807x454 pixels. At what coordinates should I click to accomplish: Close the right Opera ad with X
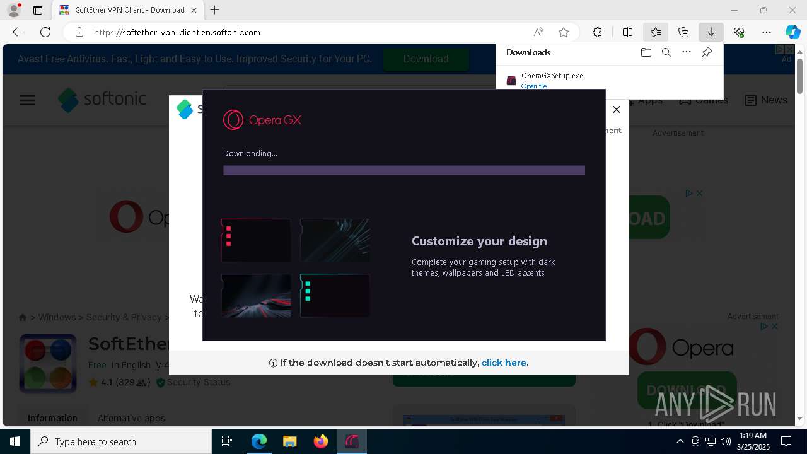[774, 327]
